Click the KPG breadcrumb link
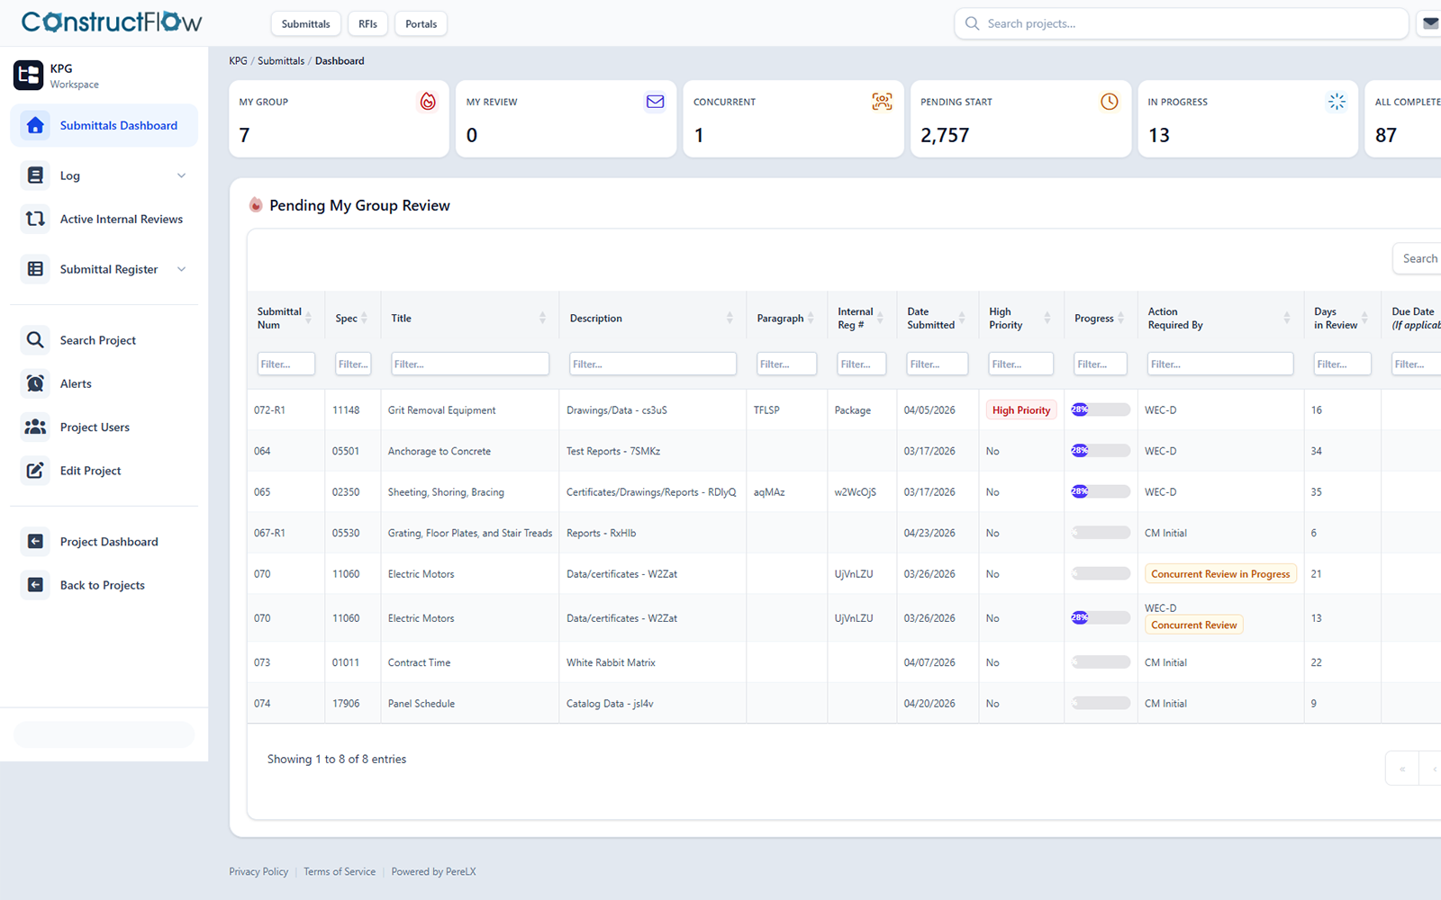1441x900 pixels. 238,61
